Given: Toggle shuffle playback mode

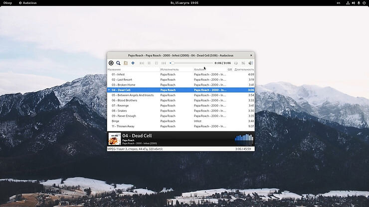Looking at the screenshot, I should click(x=243, y=63).
